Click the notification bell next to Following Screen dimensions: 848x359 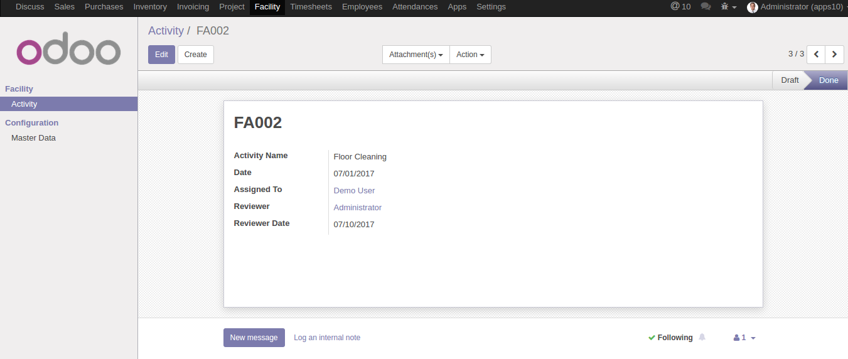(702, 338)
